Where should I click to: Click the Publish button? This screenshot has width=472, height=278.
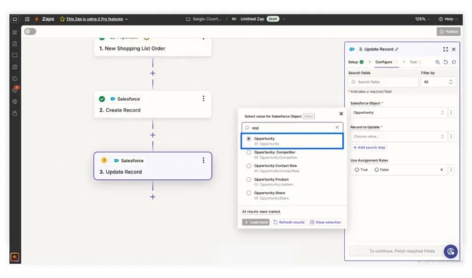(x=448, y=31)
